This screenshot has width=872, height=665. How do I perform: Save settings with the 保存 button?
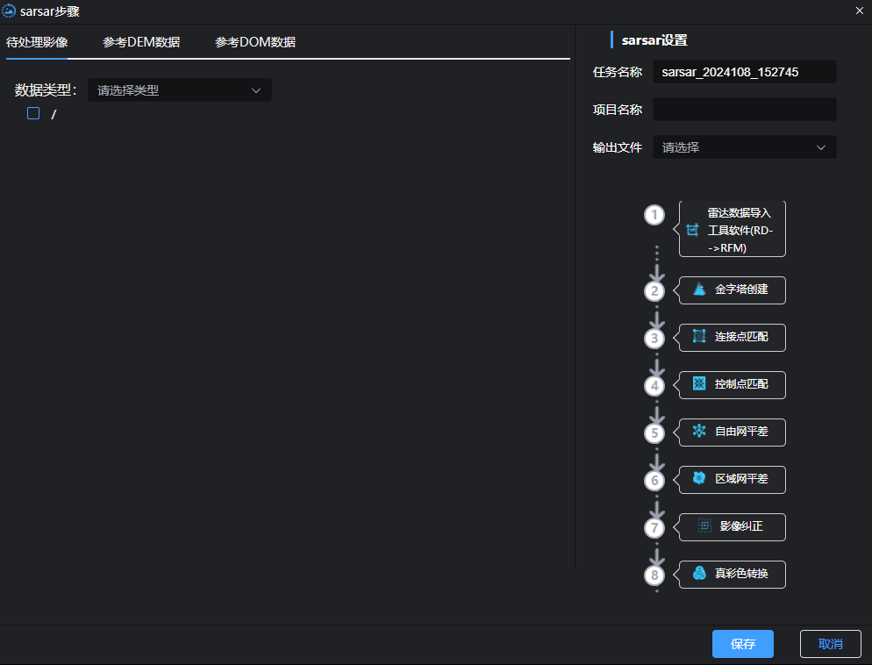[742, 643]
